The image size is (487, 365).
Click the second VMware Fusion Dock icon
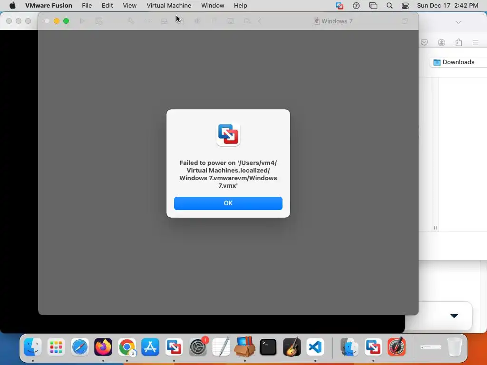(x=373, y=346)
